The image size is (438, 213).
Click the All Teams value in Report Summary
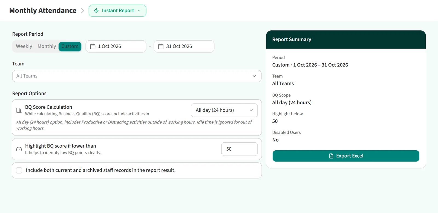(x=283, y=84)
